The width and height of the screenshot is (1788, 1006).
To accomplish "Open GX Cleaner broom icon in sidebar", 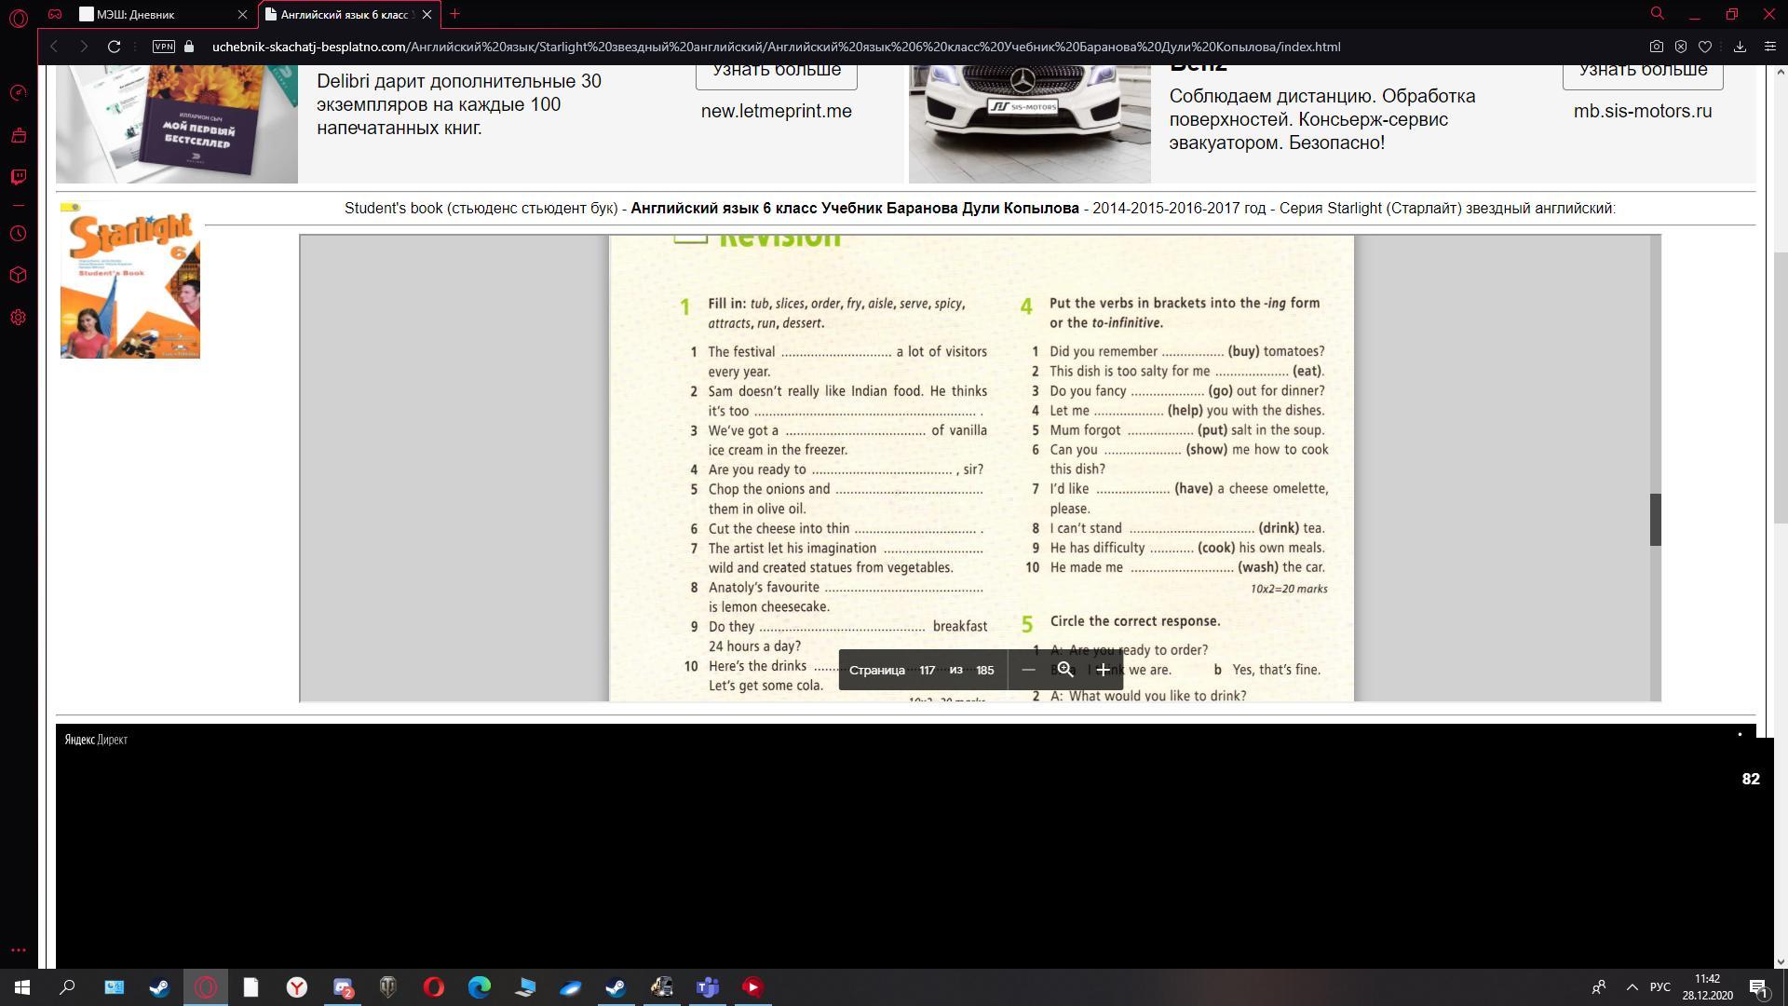I will tap(18, 135).
